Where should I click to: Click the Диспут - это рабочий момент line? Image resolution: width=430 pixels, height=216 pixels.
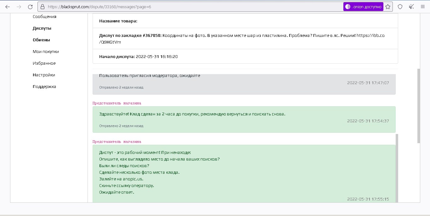(x=145, y=153)
